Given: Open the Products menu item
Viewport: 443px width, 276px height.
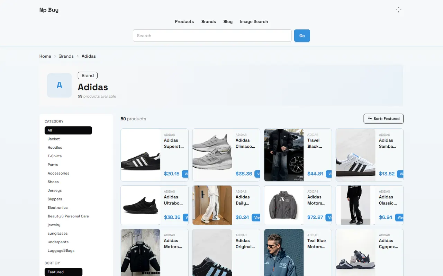Looking at the screenshot, I should (184, 21).
